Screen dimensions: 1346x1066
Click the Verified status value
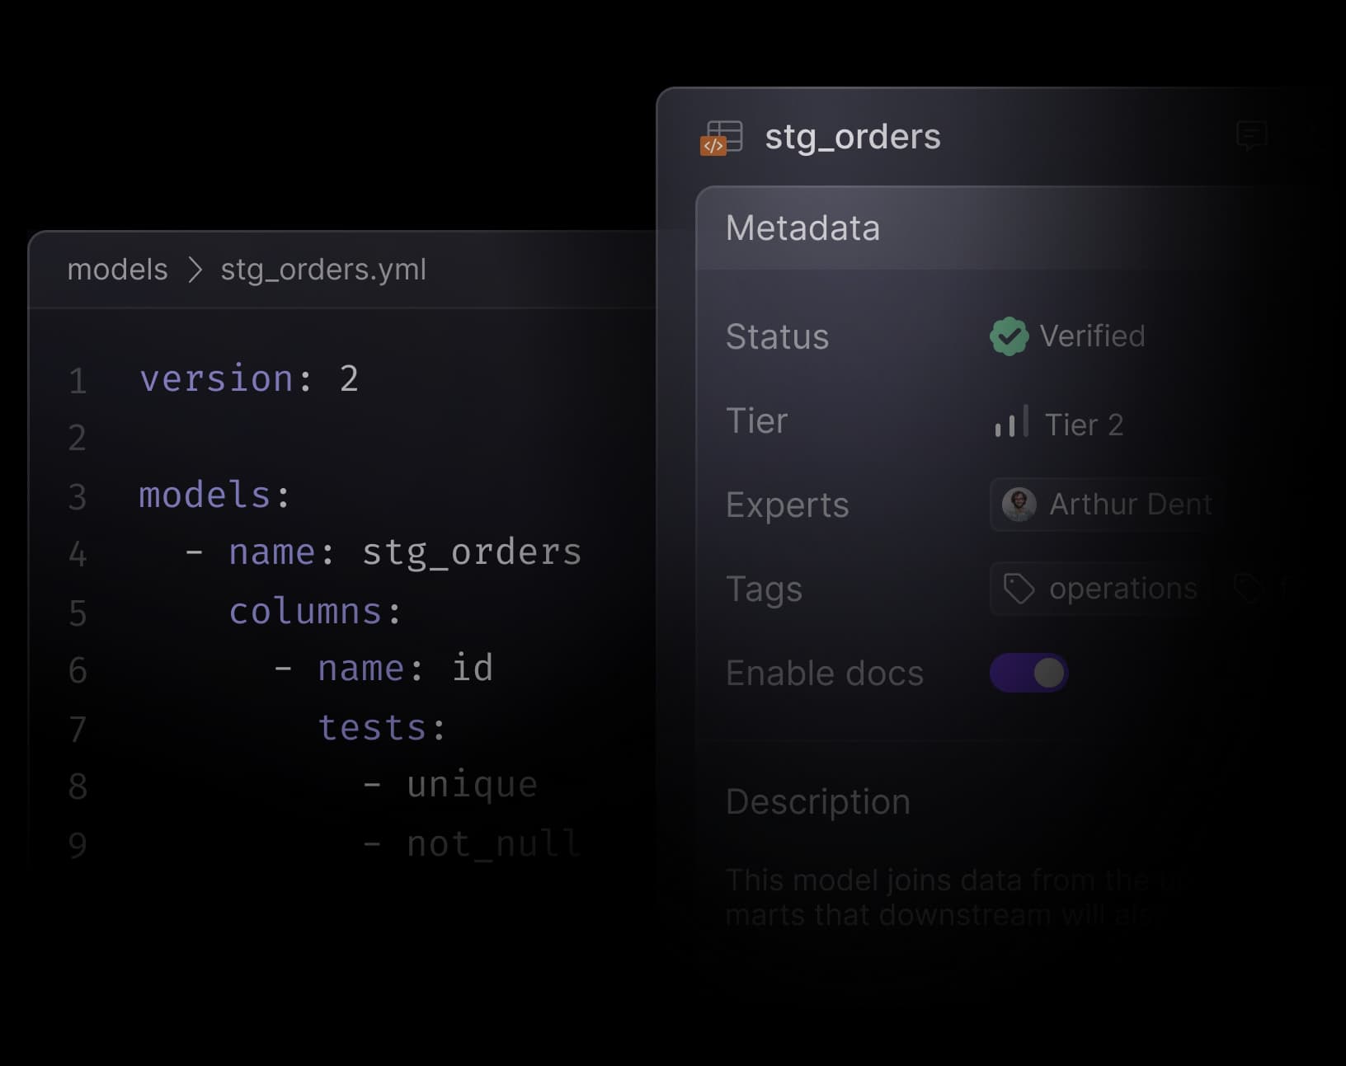pyautogui.click(x=1092, y=336)
